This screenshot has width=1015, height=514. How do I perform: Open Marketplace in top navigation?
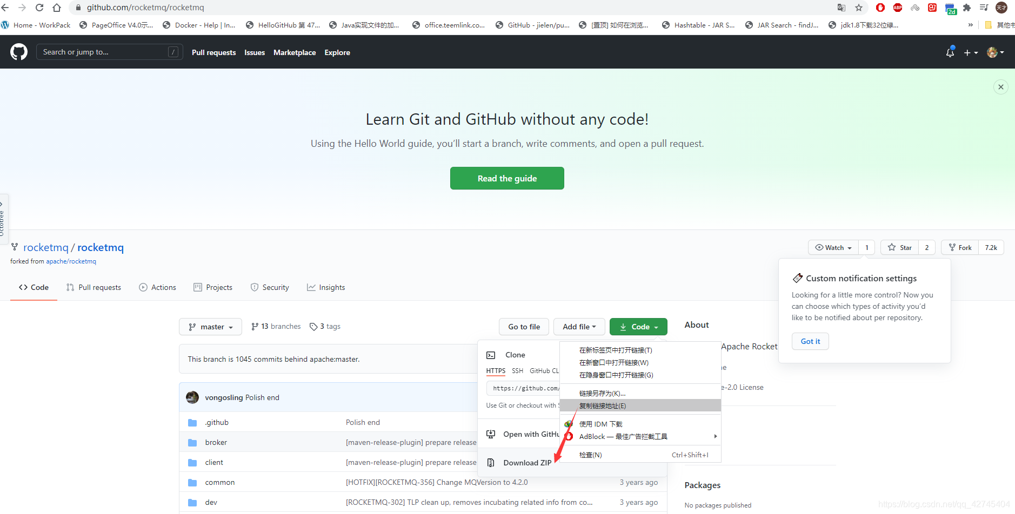click(x=295, y=52)
